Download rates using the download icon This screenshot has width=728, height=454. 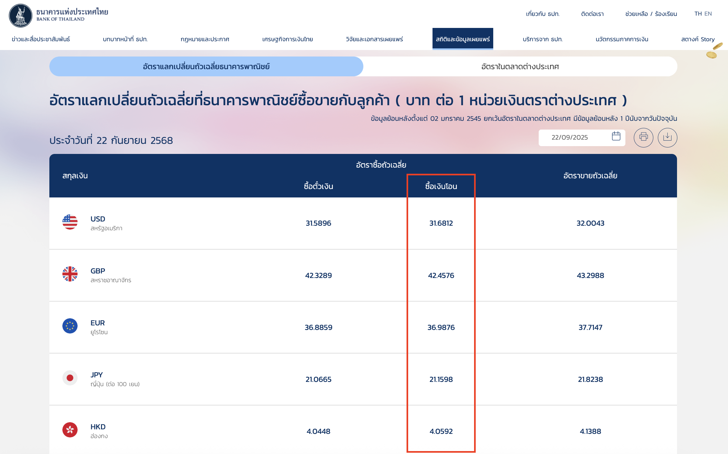668,137
